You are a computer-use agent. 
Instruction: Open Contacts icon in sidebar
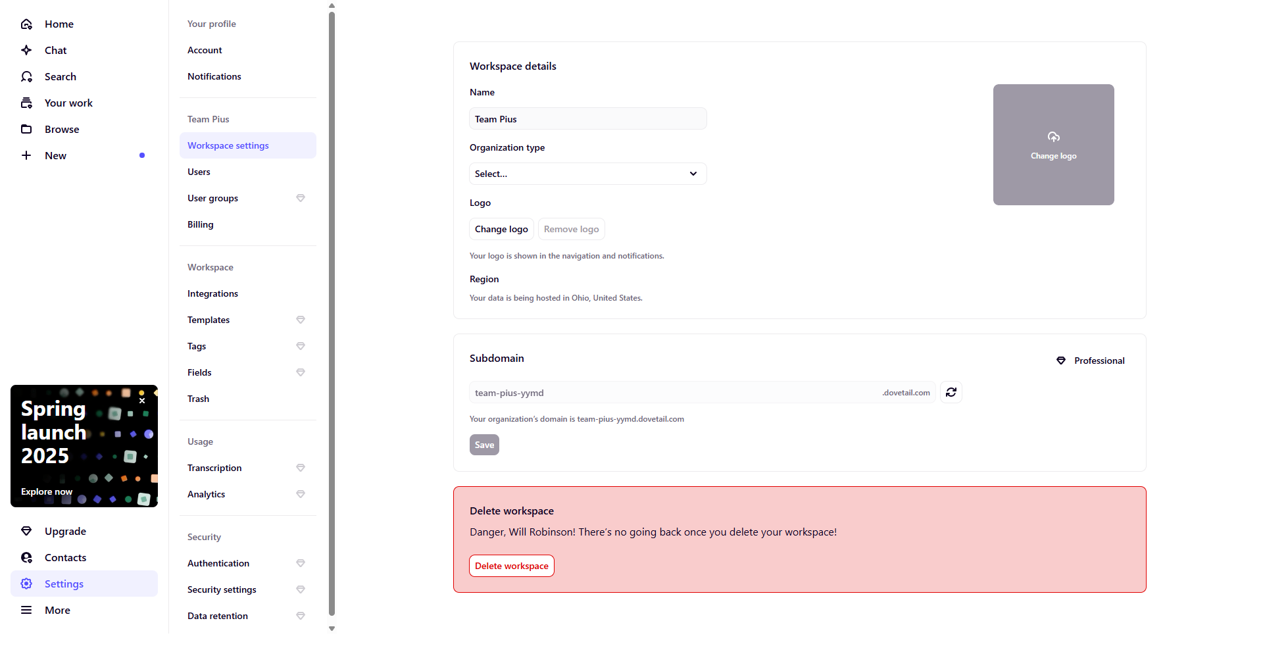click(x=26, y=558)
